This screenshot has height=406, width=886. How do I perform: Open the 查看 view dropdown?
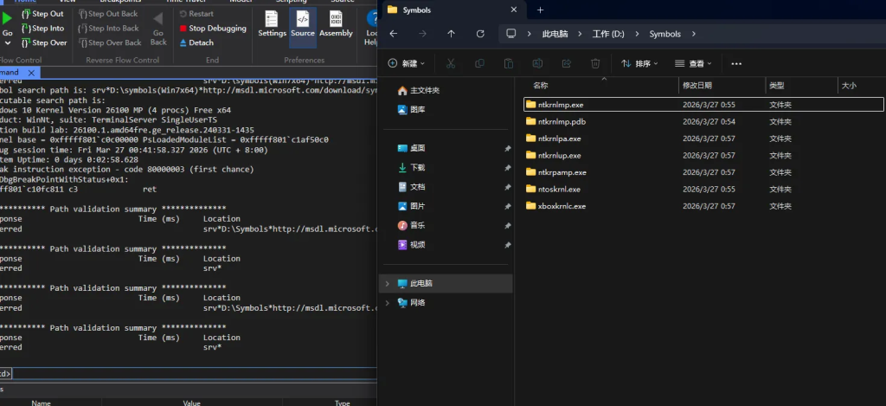coord(693,63)
